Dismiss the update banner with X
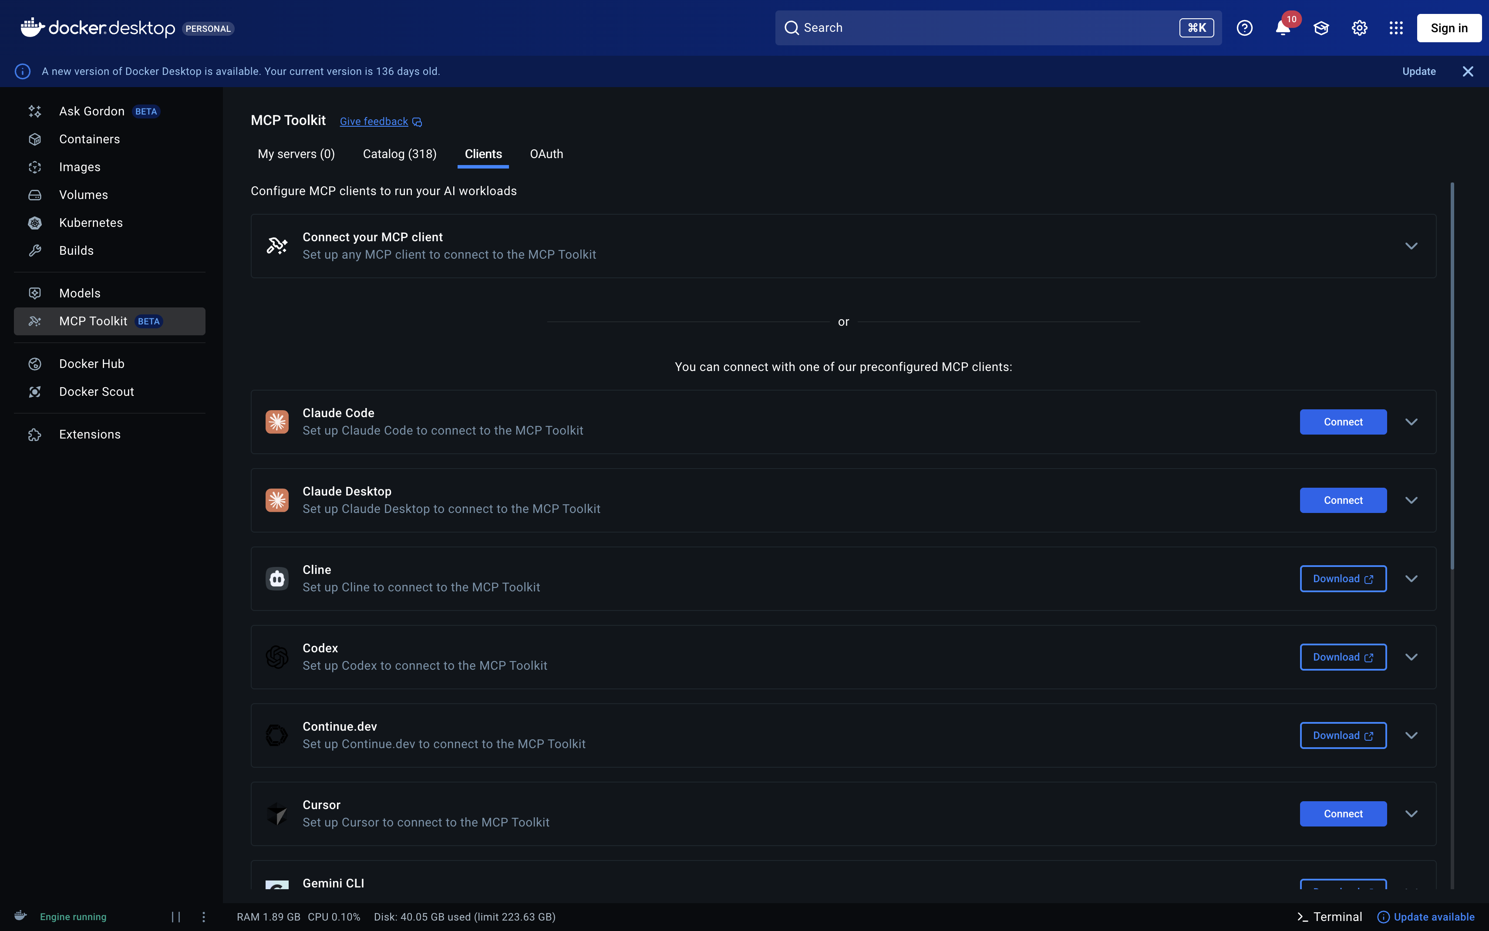 1468,71
